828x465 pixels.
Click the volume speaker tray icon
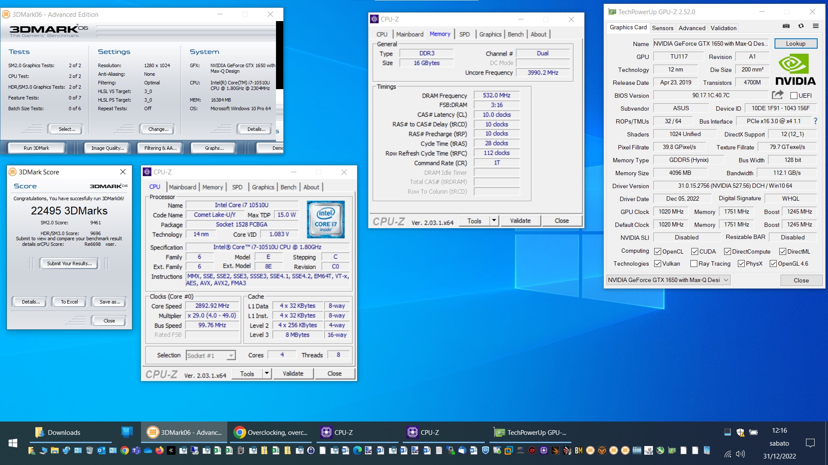pyautogui.click(x=740, y=454)
